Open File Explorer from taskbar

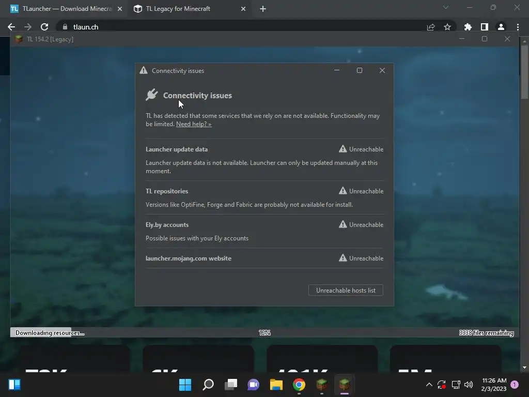pyautogui.click(x=276, y=385)
